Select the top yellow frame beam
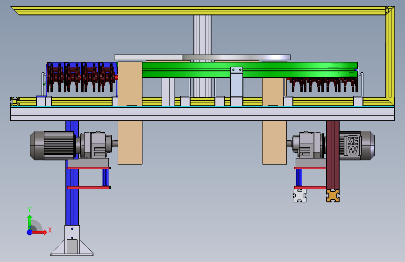 tap(199, 11)
